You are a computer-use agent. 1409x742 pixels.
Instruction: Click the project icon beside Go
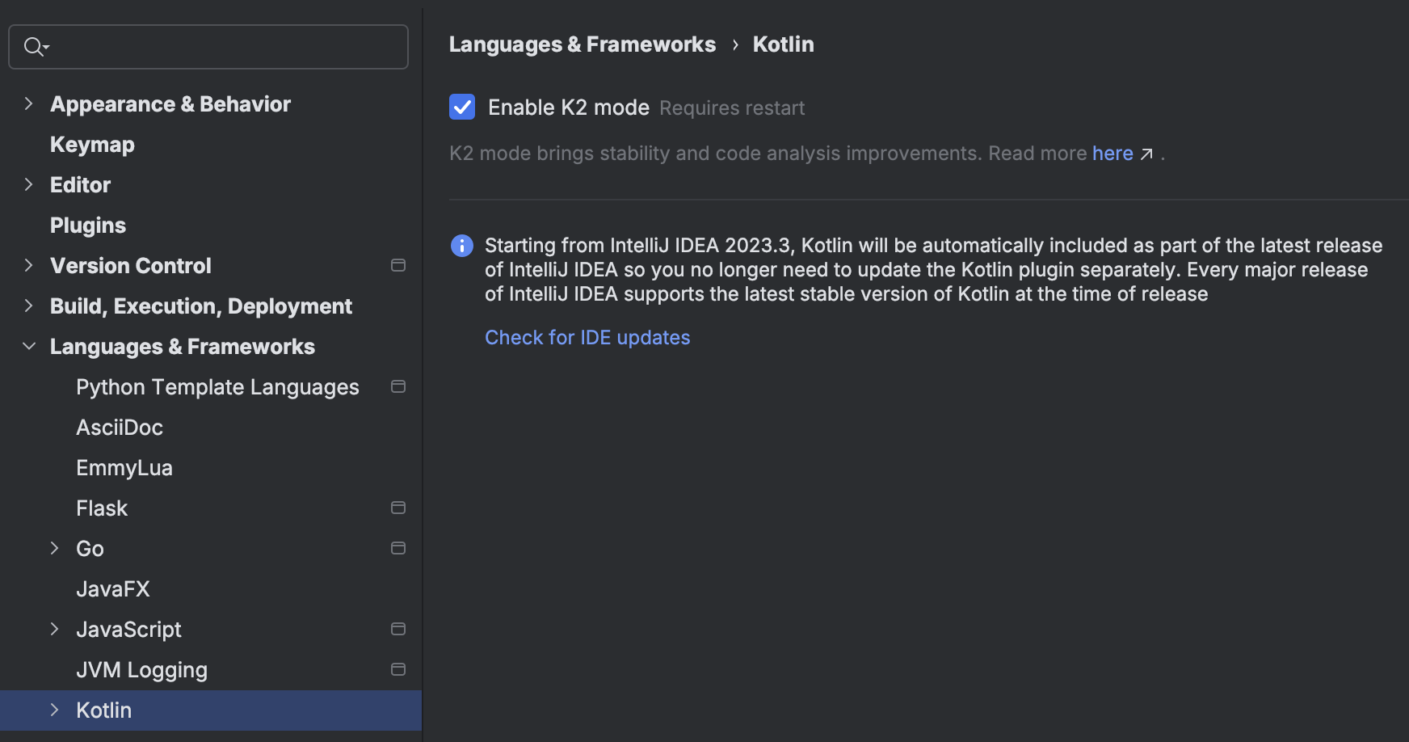pyautogui.click(x=398, y=548)
